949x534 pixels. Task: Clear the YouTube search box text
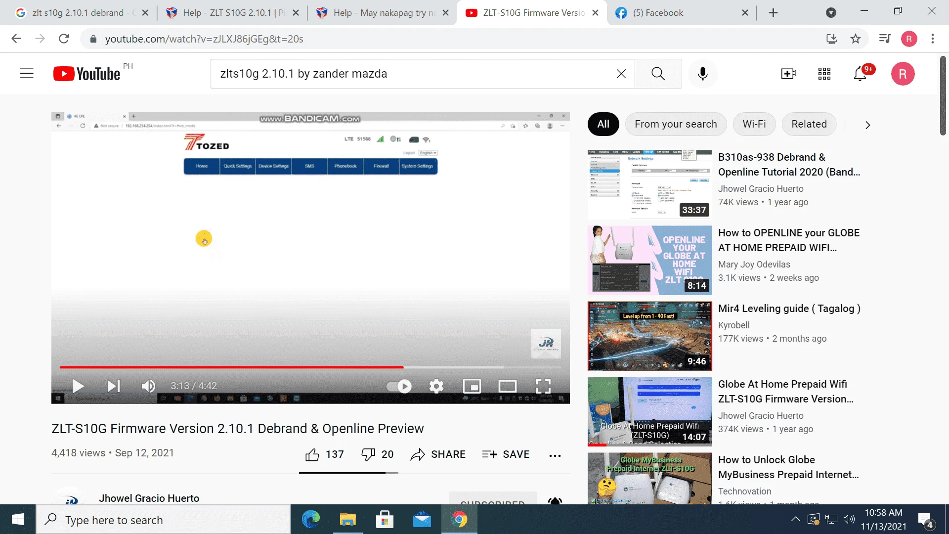pyautogui.click(x=621, y=74)
